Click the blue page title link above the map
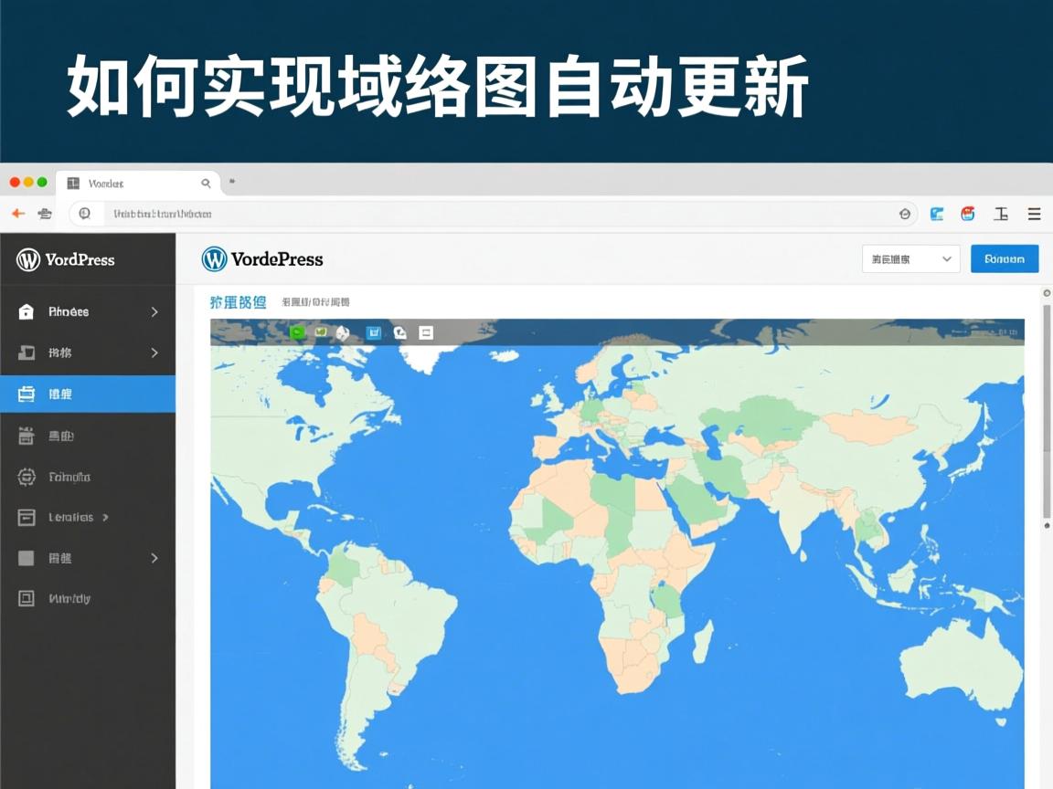The height and width of the screenshot is (789, 1053). coord(236,301)
